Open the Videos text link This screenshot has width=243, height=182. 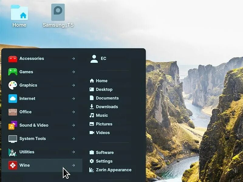pyautogui.click(x=103, y=133)
